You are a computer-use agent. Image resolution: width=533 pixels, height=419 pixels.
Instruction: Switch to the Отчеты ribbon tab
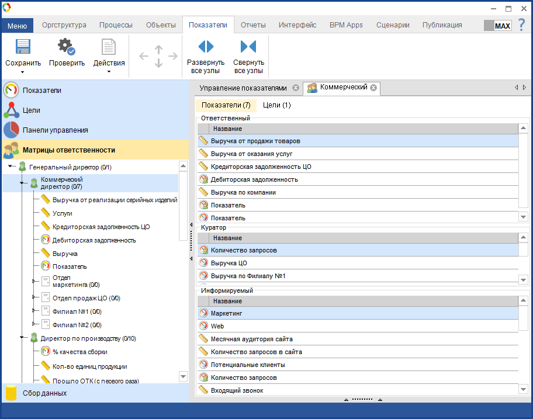click(253, 25)
